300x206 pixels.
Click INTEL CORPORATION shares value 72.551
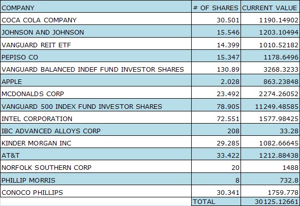click(216, 117)
